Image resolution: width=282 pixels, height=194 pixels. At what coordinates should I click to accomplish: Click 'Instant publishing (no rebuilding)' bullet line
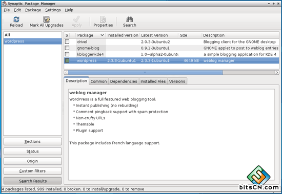pos(107,105)
